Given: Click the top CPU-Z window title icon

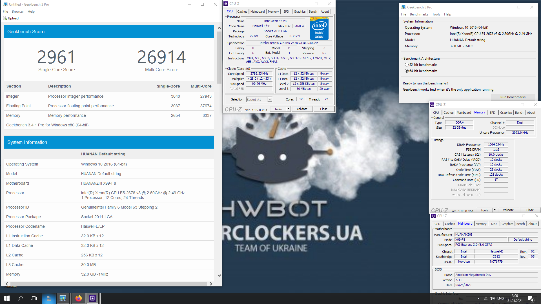Looking at the screenshot, I should coord(226,4).
